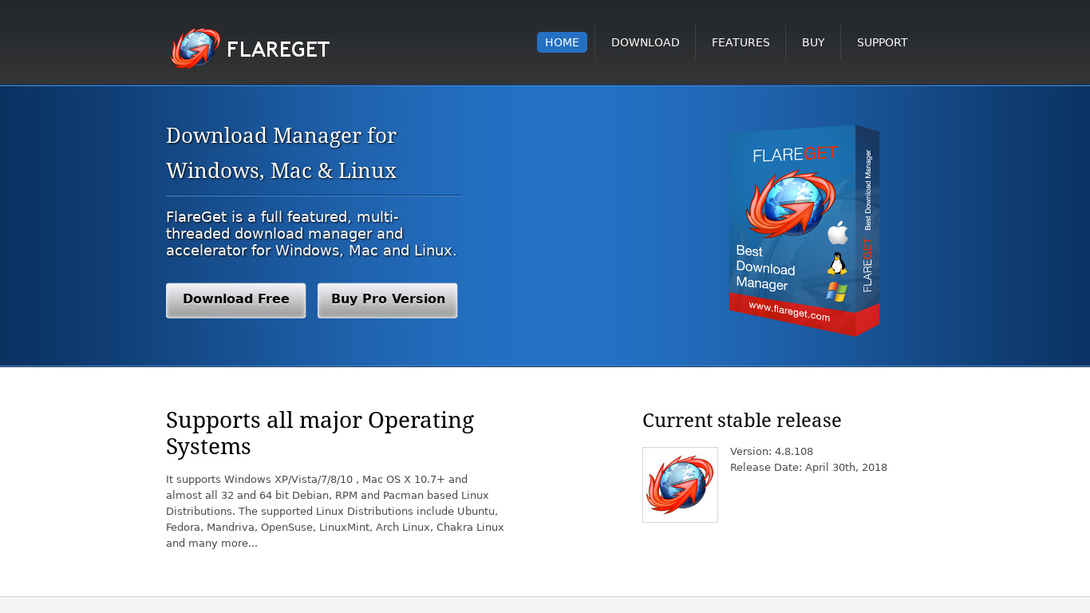Screen dimensions: 1090x613
Task: Click the 'Download Manager for Windows, Mac & Linux' headline
Action: click(x=282, y=153)
